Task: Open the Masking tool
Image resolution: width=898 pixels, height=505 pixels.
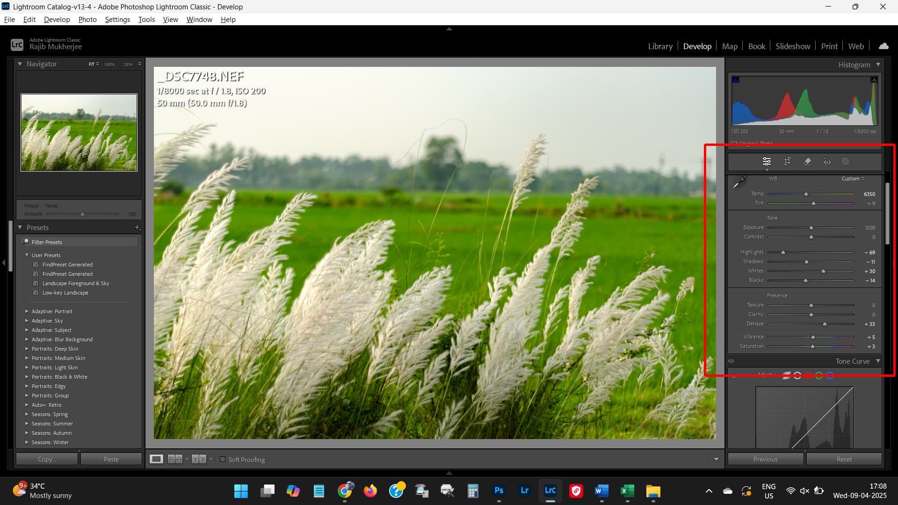Action: point(845,161)
